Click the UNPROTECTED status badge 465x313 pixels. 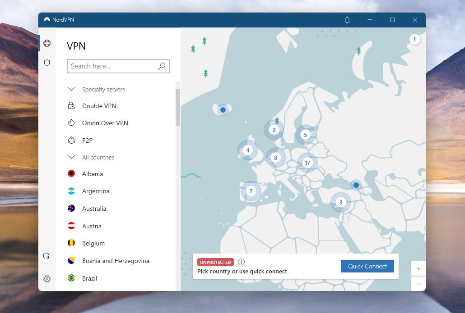pyautogui.click(x=215, y=262)
